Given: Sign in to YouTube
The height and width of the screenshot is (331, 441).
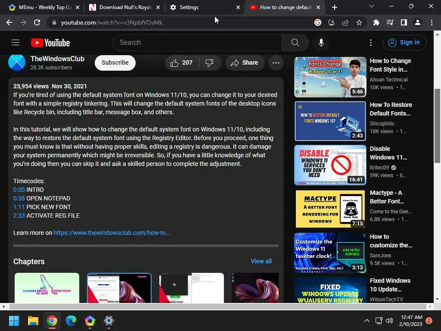Looking at the screenshot, I should click(x=404, y=43).
